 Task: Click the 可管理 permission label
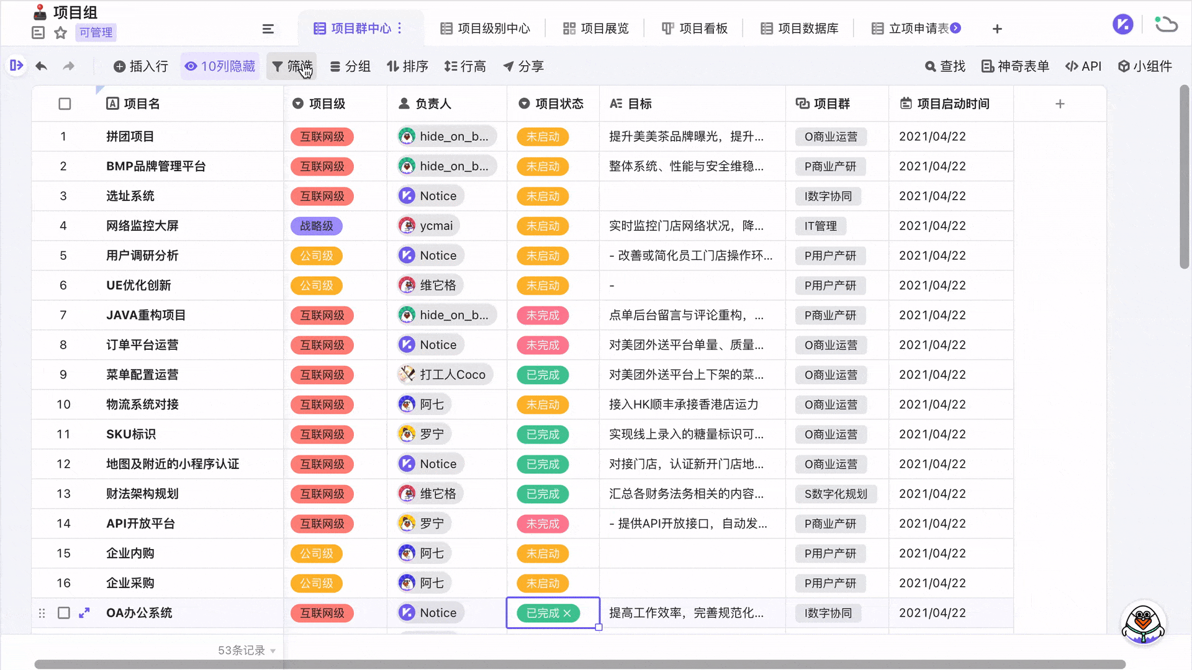[x=96, y=32]
